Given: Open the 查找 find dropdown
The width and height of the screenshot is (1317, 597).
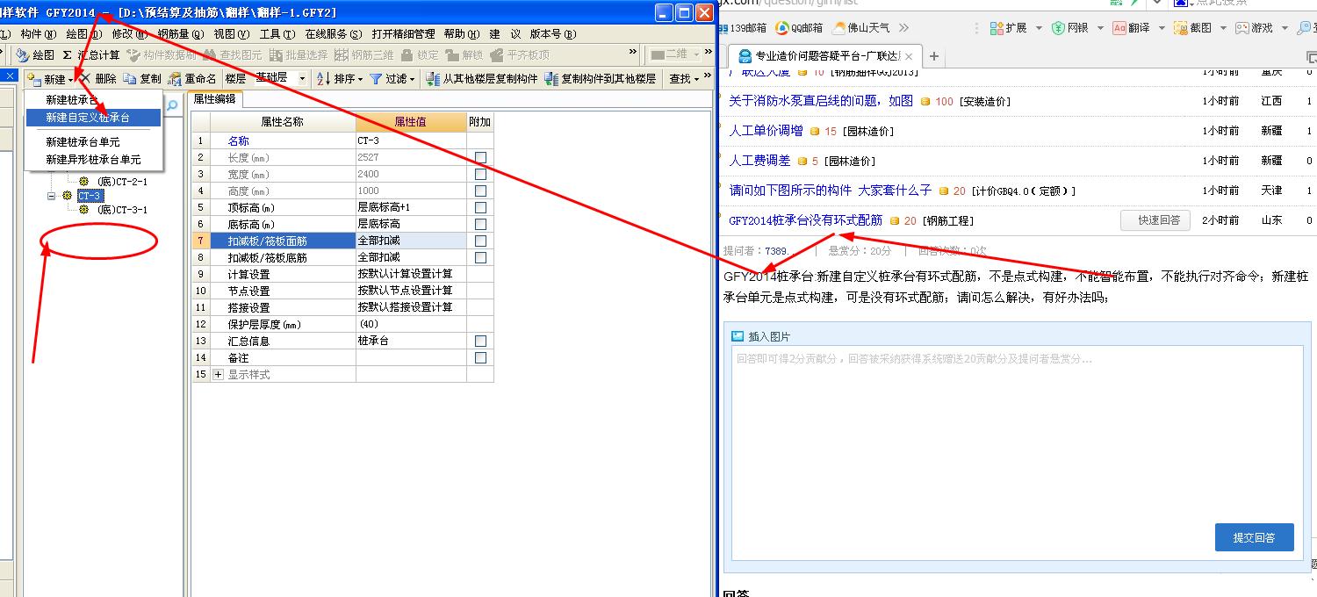Looking at the screenshot, I should [684, 79].
